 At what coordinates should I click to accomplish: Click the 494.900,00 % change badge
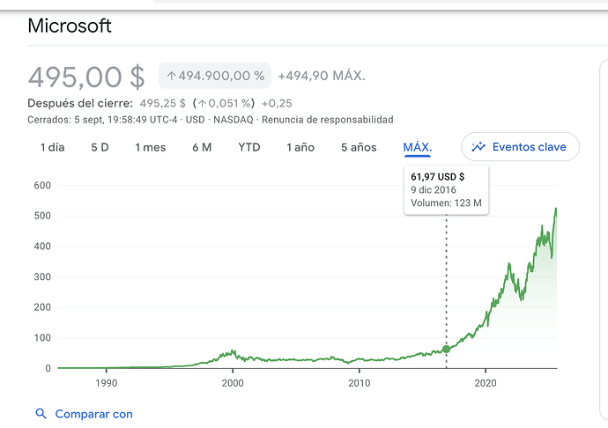(216, 77)
